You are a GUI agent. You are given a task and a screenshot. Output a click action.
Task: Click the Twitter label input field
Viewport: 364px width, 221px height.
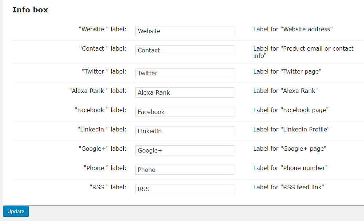tap(184, 73)
